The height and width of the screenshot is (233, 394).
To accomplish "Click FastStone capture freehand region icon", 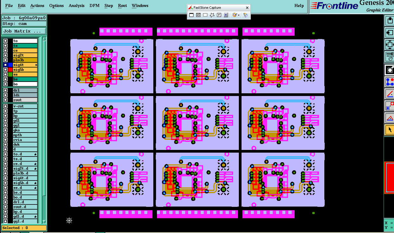I will pyautogui.click(x=212, y=15).
